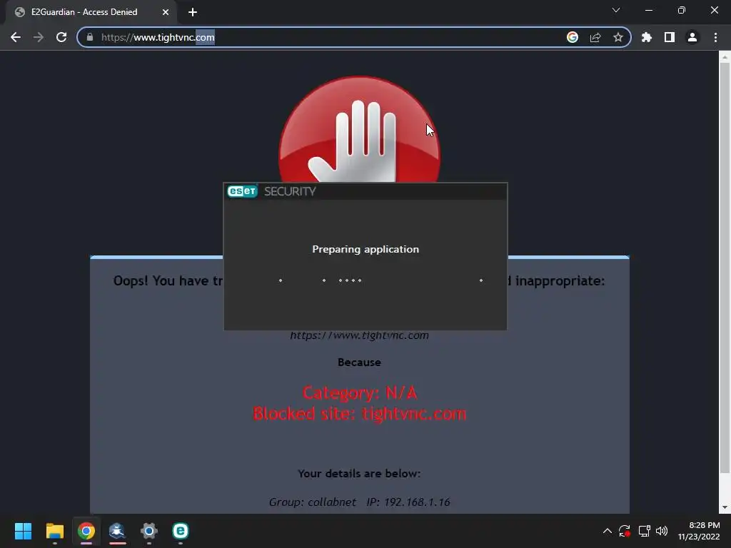
Task: Close the E2Guardian Access Denied tab
Action: pos(166,12)
